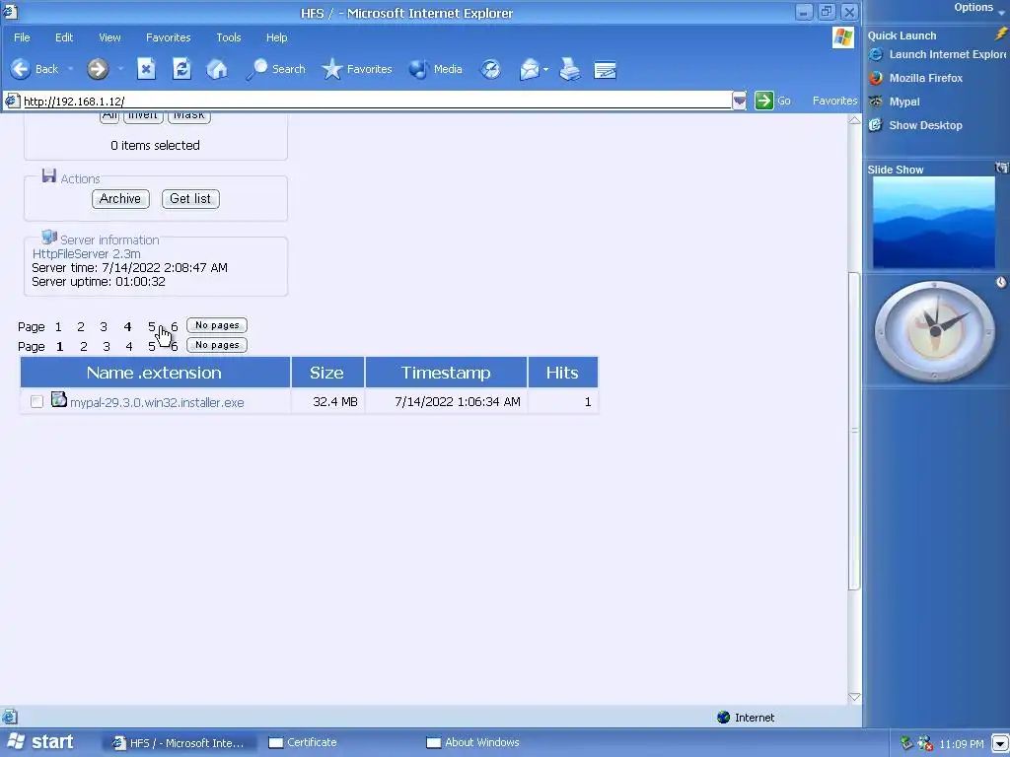Expand hidden tray icons arrow
The width and height of the screenshot is (1010, 757).
point(1000,743)
